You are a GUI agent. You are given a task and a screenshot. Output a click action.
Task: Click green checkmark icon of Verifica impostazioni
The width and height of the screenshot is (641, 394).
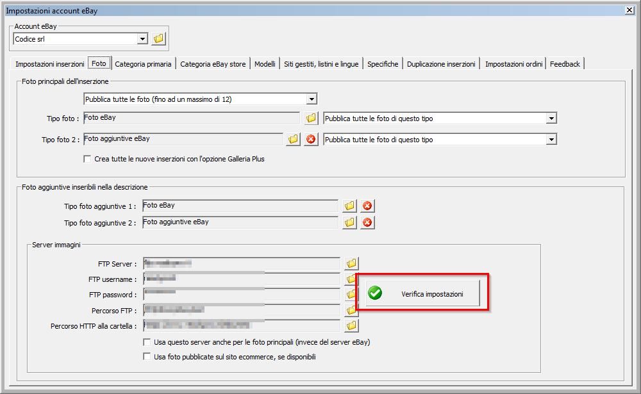[x=375, y=293]
